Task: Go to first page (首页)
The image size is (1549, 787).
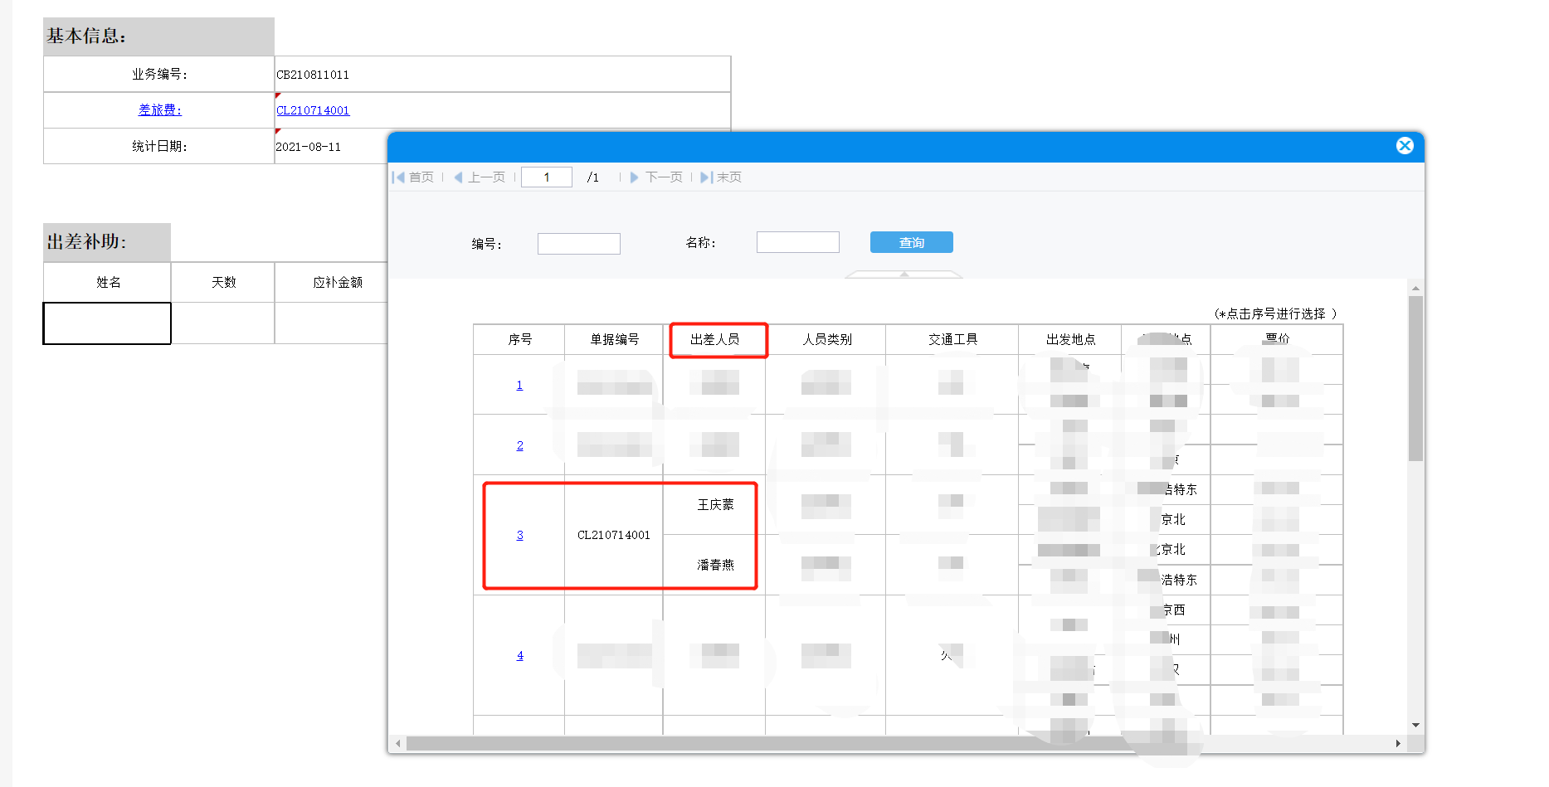Action: click(413, 177)
